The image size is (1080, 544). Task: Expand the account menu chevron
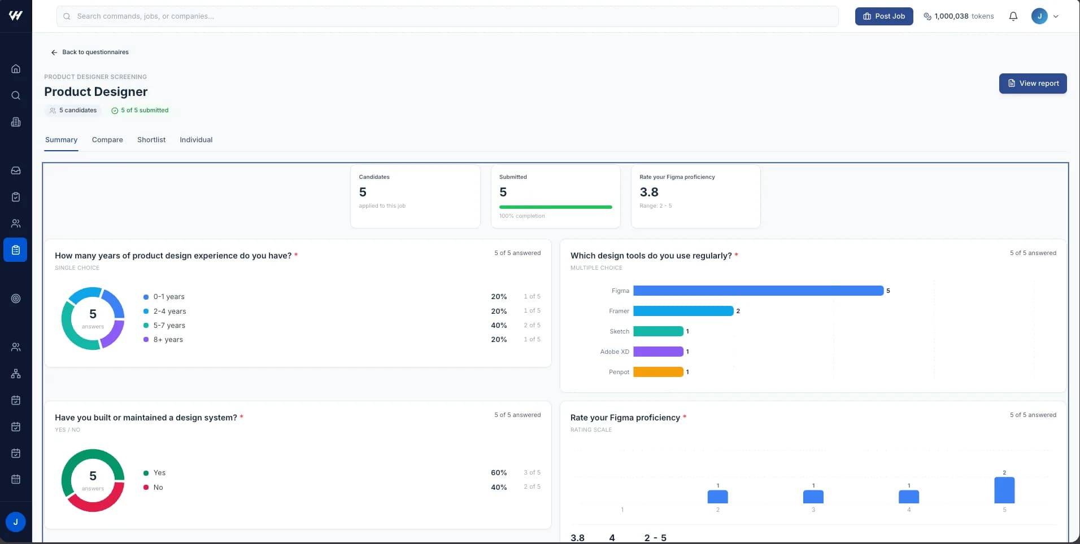pos(1056,16)
